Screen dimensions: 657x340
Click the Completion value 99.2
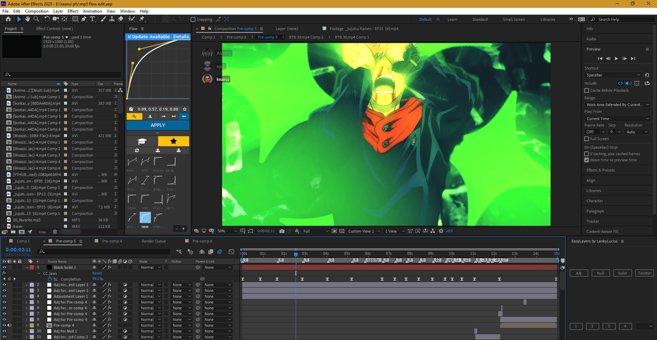[96, 279]
